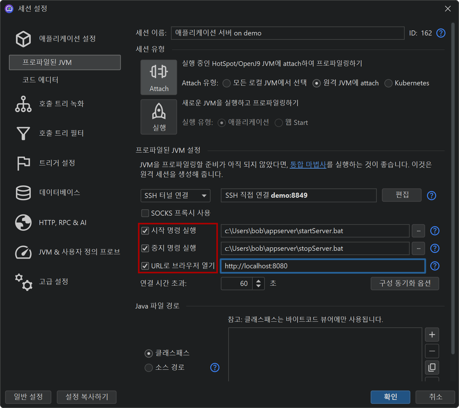
Task: Increase the connection timeout with up arrow
Action: [x=258, y=281]
